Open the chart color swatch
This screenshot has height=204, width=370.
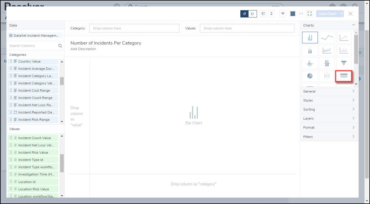click(293, 14)
